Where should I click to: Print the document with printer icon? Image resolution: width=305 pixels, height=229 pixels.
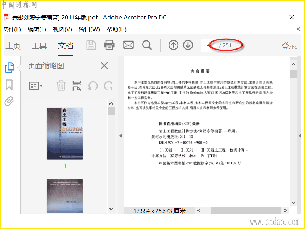coord(109,45)
